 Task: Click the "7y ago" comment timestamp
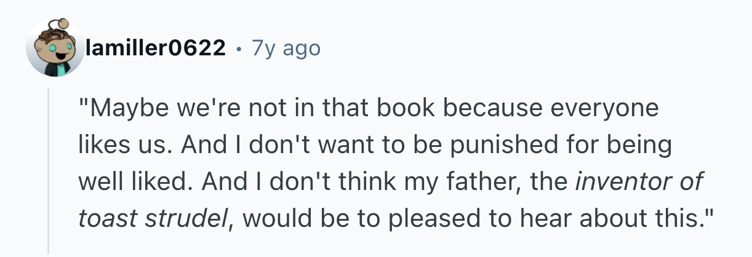[286, 48]
